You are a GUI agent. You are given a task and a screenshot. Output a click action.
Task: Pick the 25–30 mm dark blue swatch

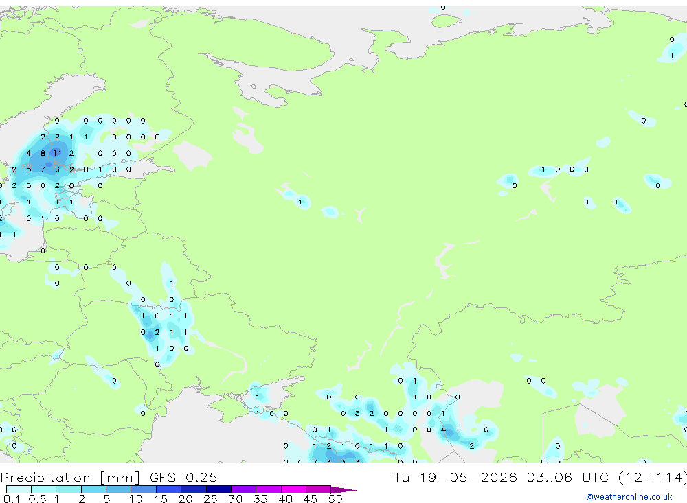pos(218,489)
